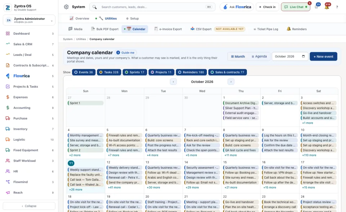346x212 pixels.
Task: Open the Media tab
Action: pyautogui.click(x=75, y=29)
